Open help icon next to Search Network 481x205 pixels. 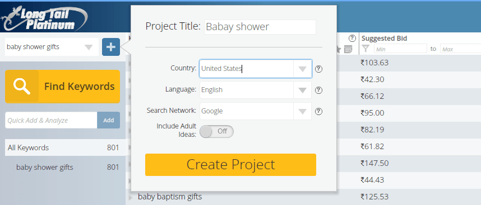[319, 111]
